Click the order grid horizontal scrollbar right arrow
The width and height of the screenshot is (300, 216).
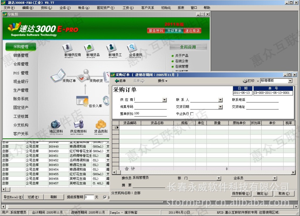293,172
